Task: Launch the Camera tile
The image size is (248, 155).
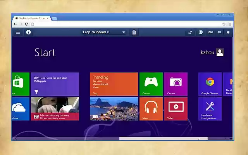Action: click(176, 84)
